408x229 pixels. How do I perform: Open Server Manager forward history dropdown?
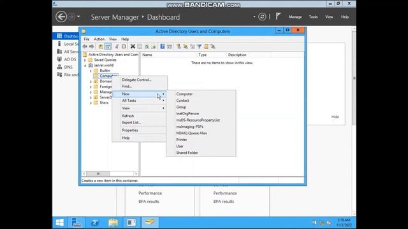click(78, 17)
